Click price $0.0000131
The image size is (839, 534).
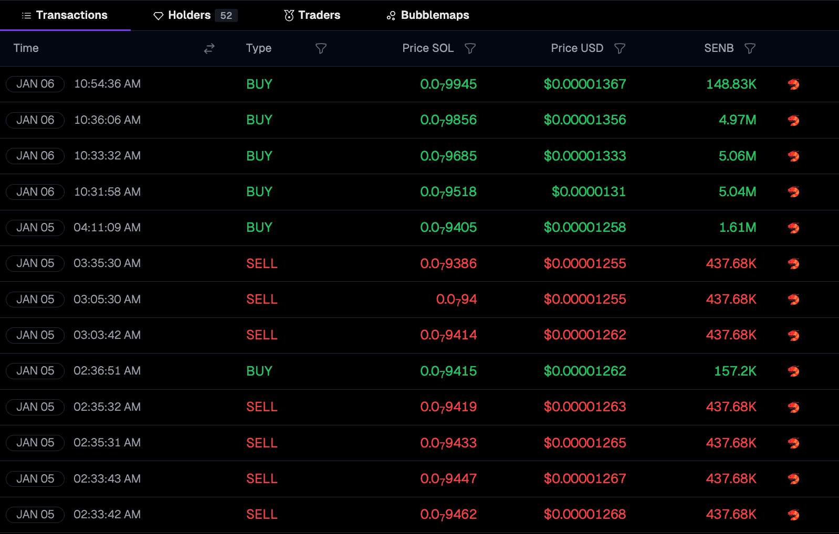tap(589, 192)
